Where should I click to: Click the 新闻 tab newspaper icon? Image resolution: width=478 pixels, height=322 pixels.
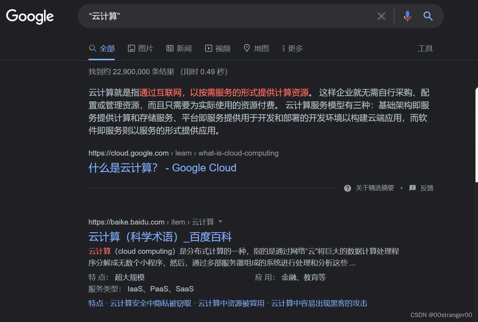[170, 48]
